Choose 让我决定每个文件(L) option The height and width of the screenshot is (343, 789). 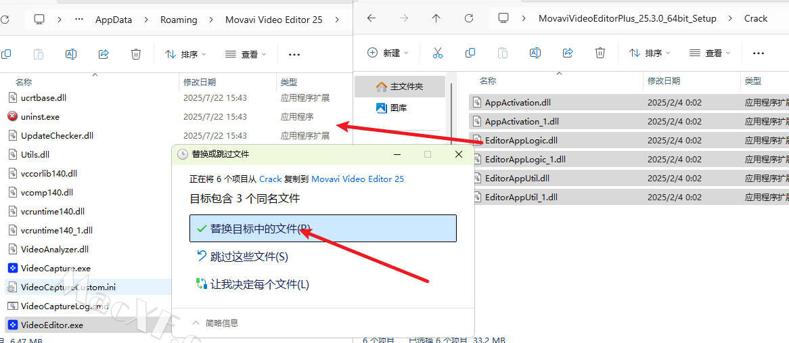click(252, 284)
